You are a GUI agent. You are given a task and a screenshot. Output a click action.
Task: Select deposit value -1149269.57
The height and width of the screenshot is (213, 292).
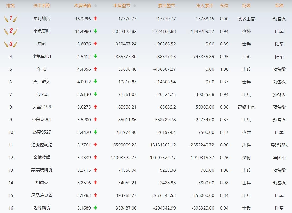pos(201,31)
